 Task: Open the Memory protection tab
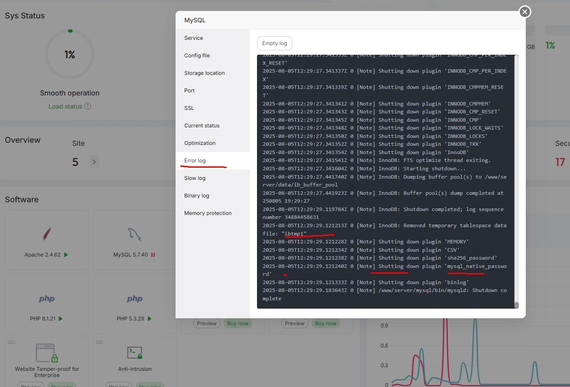pyautogui.click(x=208, y=213)
